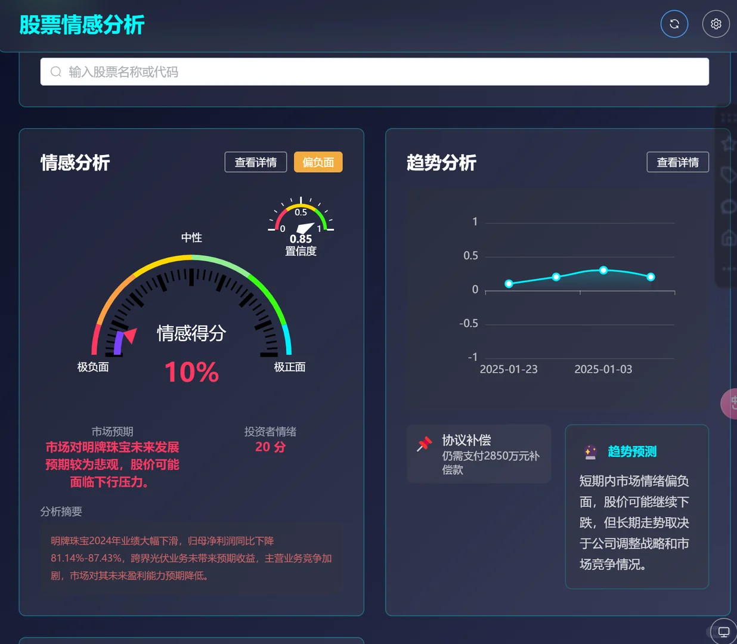737x644 pixels.
Task: Click the magnifier icon in the search bar
Action: pyautogui.click(x=55, y=71)
